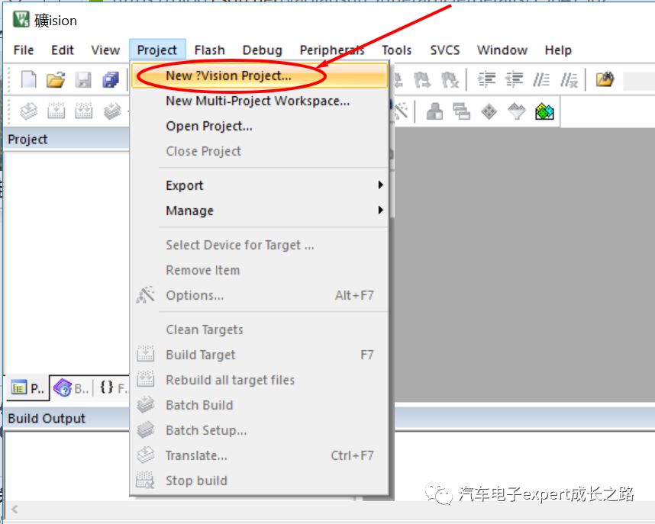The height and width of the screenshot is (524, 655).
Task: Switch to the Books (B..) panel tab
Action: [x=71, y=388]
